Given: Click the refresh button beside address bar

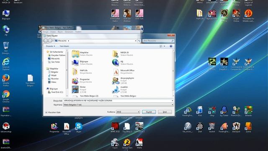Looking at the screenshot, I should coord(139,41).
